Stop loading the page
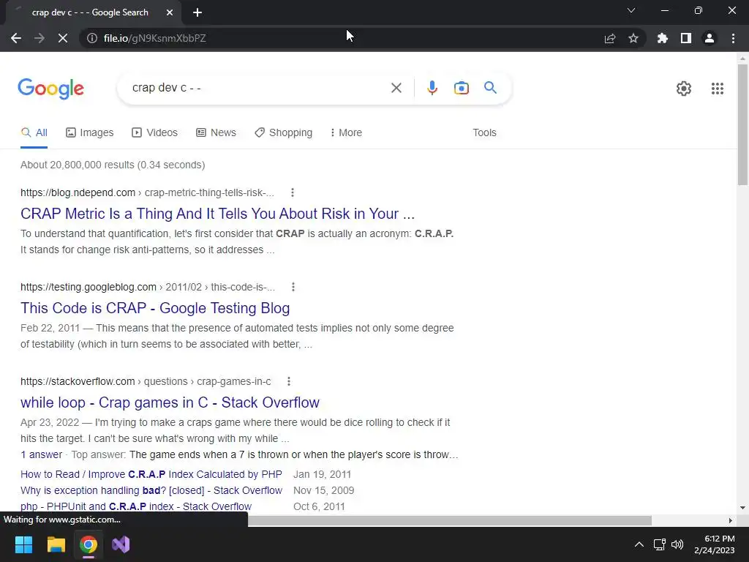Screen dimensions: 749x562 63,38
